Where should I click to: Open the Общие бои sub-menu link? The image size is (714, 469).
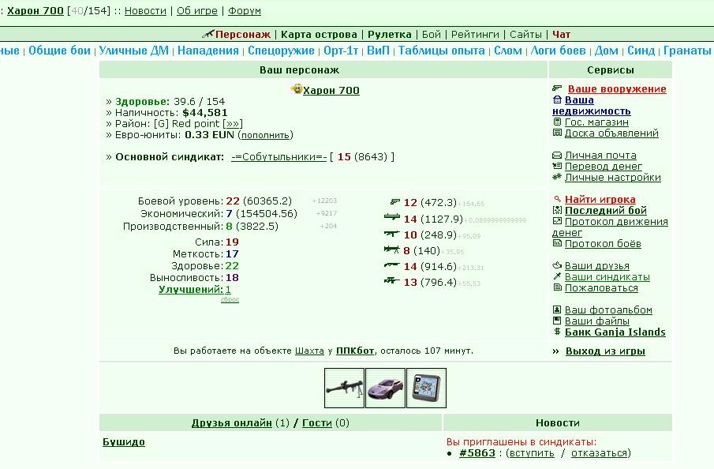click(x=60, y=50)
